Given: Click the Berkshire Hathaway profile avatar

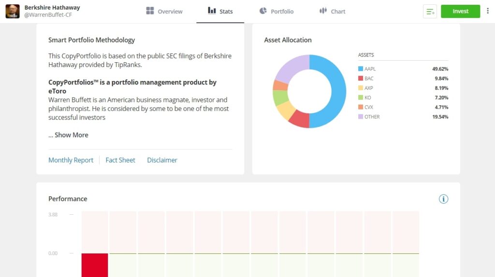Looking at the screenshot, I should 13,11.
